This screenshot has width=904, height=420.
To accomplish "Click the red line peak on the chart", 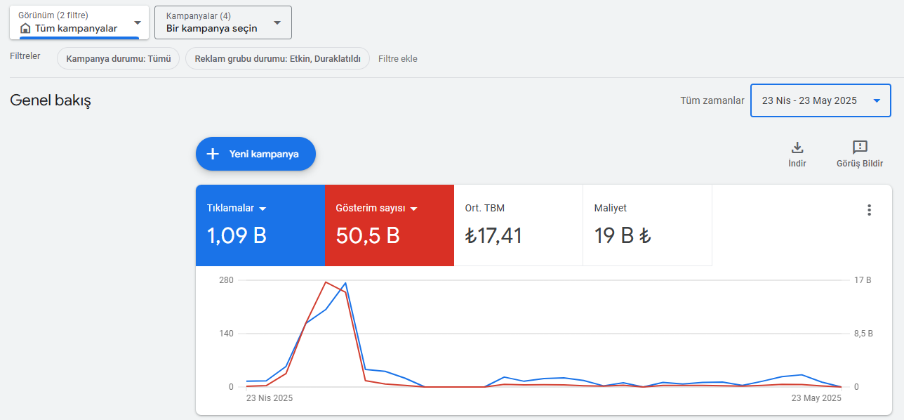I will [326, 282].
